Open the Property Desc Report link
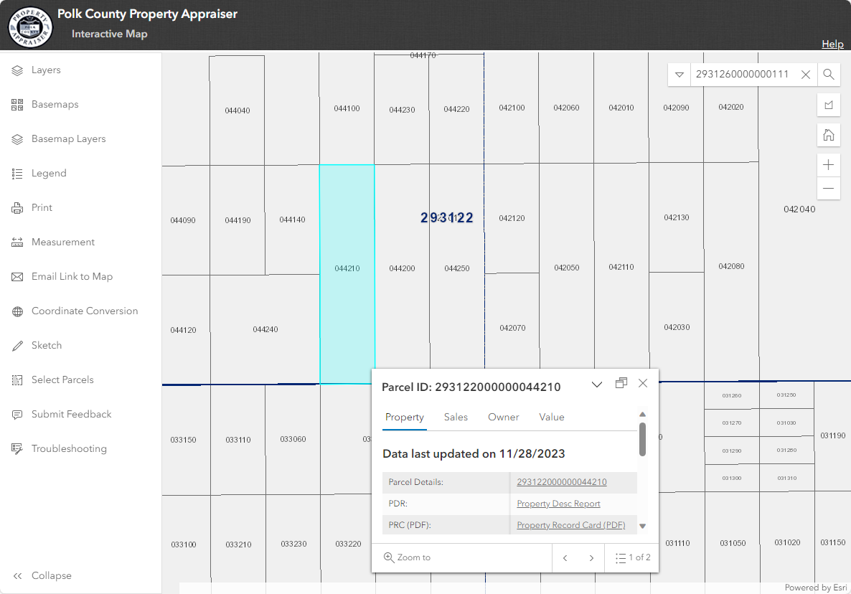This screenshot has height=594, width=851. point(558,504)
